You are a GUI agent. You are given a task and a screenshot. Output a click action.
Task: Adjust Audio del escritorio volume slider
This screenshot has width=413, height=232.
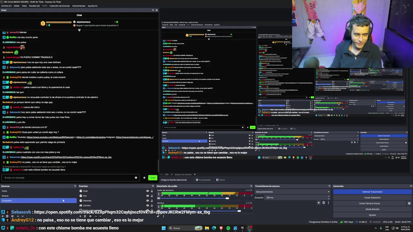(x=227, y=198)
